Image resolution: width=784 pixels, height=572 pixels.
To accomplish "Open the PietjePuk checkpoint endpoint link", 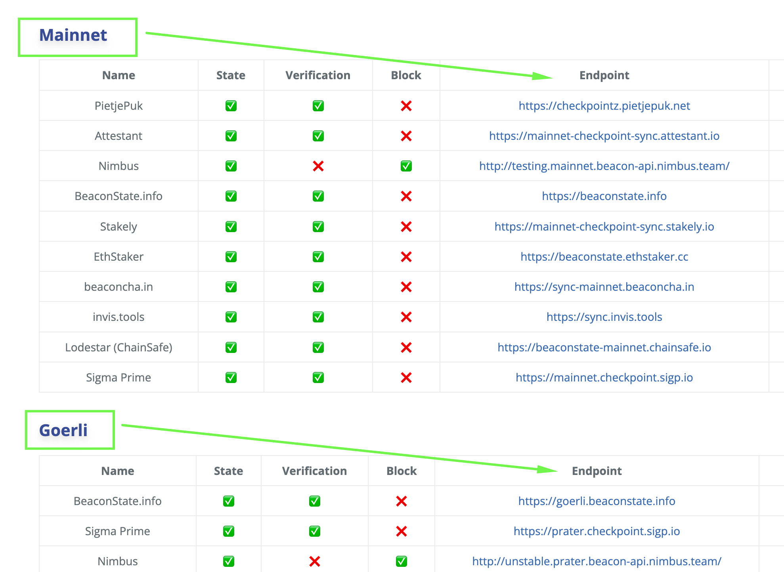I will (x=604, y=106).
